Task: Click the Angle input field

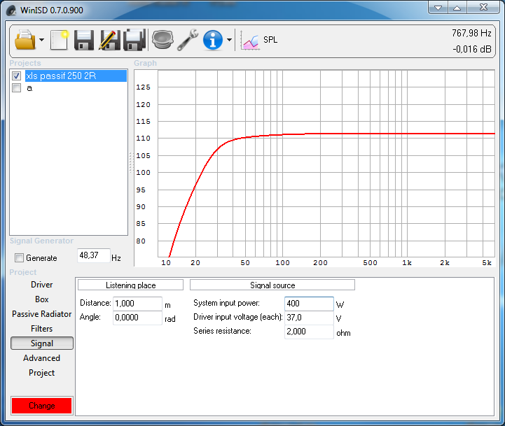Action: (x=137, y=318)
